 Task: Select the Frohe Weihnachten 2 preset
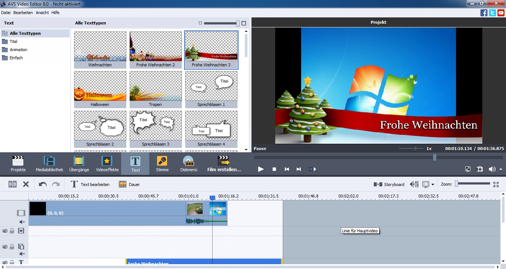point(156,50)
